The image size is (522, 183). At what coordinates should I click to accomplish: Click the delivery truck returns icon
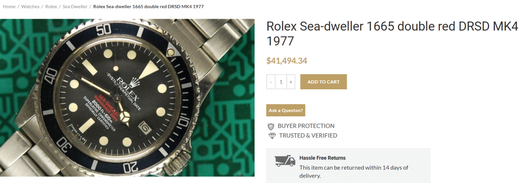coord(284,161)
